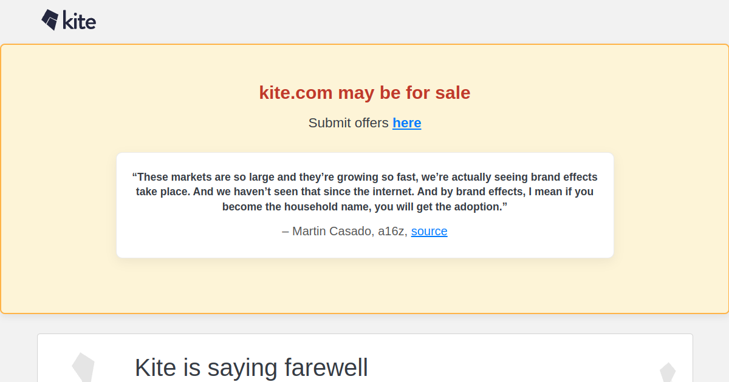
Task: Click 'kite.com' in the red heading
Action: [296, 93]
